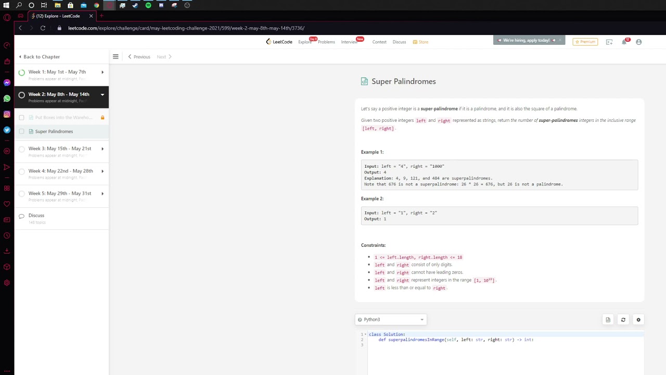Viewport: 666px width, 375px height.
Task: Select Super Palindromes in chapter list
Action: point(61,131)
